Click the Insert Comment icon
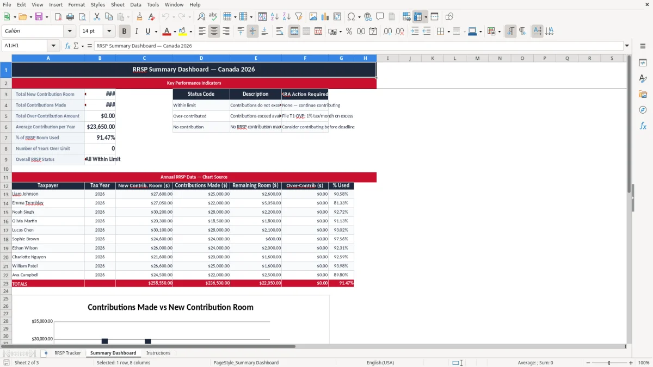 coord(380,17)
